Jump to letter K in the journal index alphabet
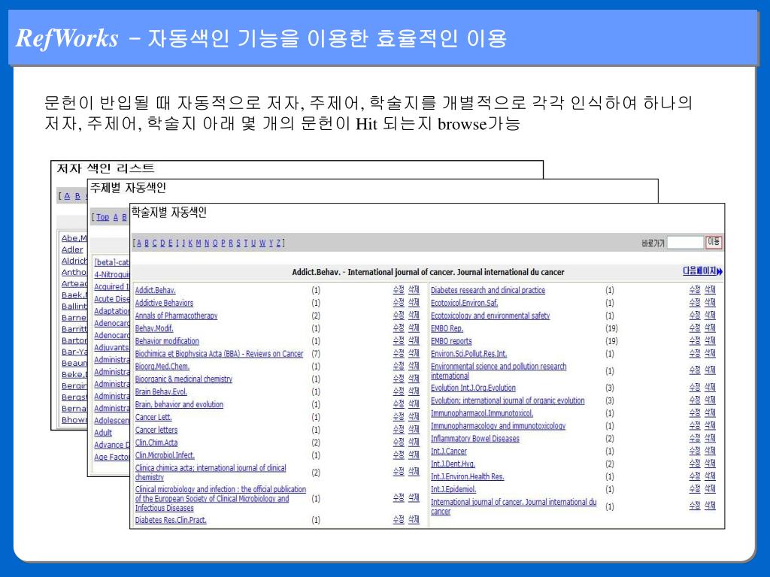 point(190,243)
